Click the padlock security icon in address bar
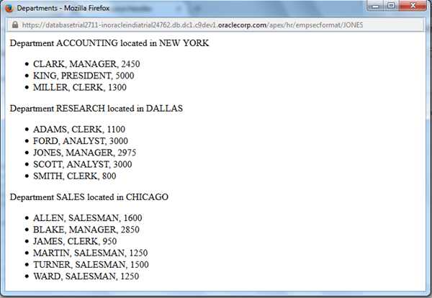The image size is (432, 298). (x=15, y=24)
